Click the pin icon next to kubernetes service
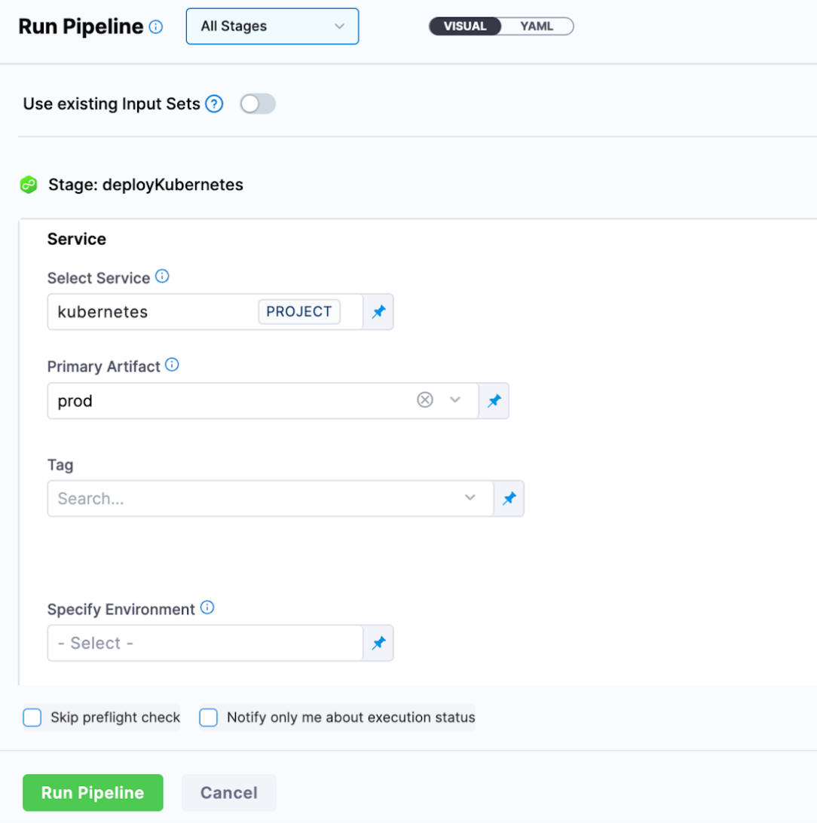 [x=378, y=312]
